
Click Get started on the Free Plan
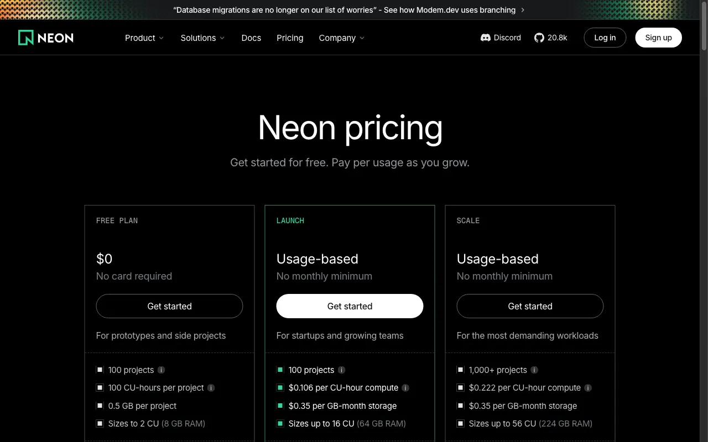click(169, 306)
